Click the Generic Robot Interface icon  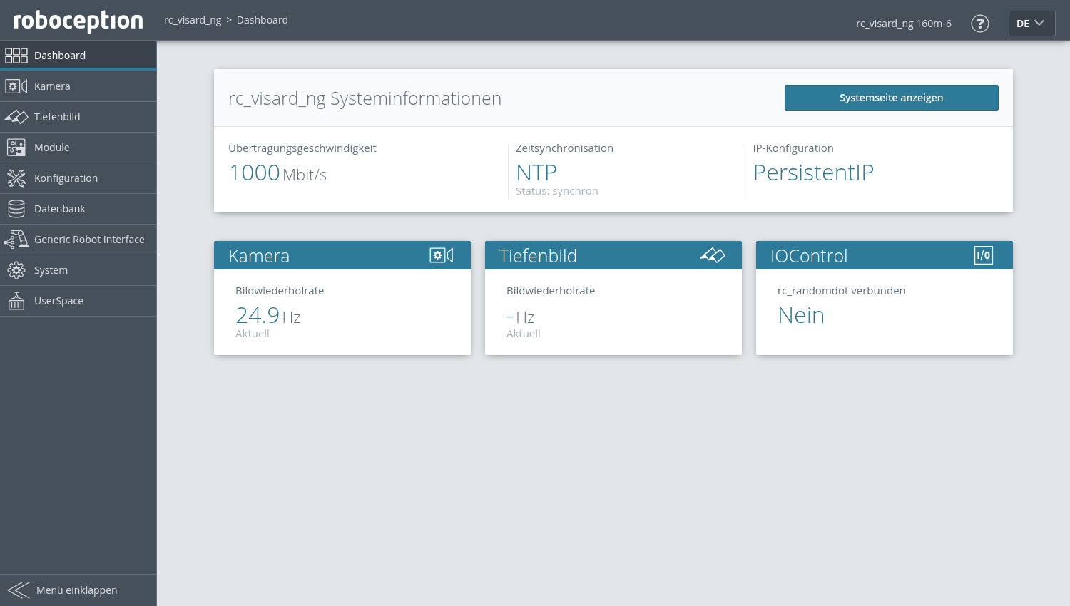16,239
